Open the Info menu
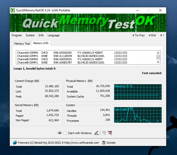 pyautogui.click(x=41, y=35)
